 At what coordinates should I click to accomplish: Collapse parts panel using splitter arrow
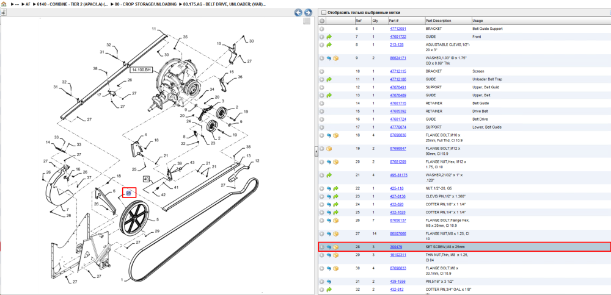click(316, 152)
